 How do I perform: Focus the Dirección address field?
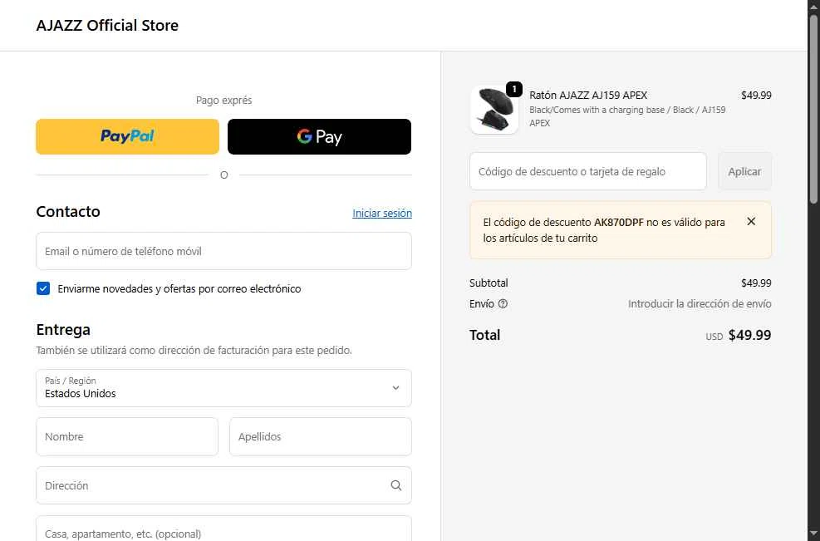[223, 485]
